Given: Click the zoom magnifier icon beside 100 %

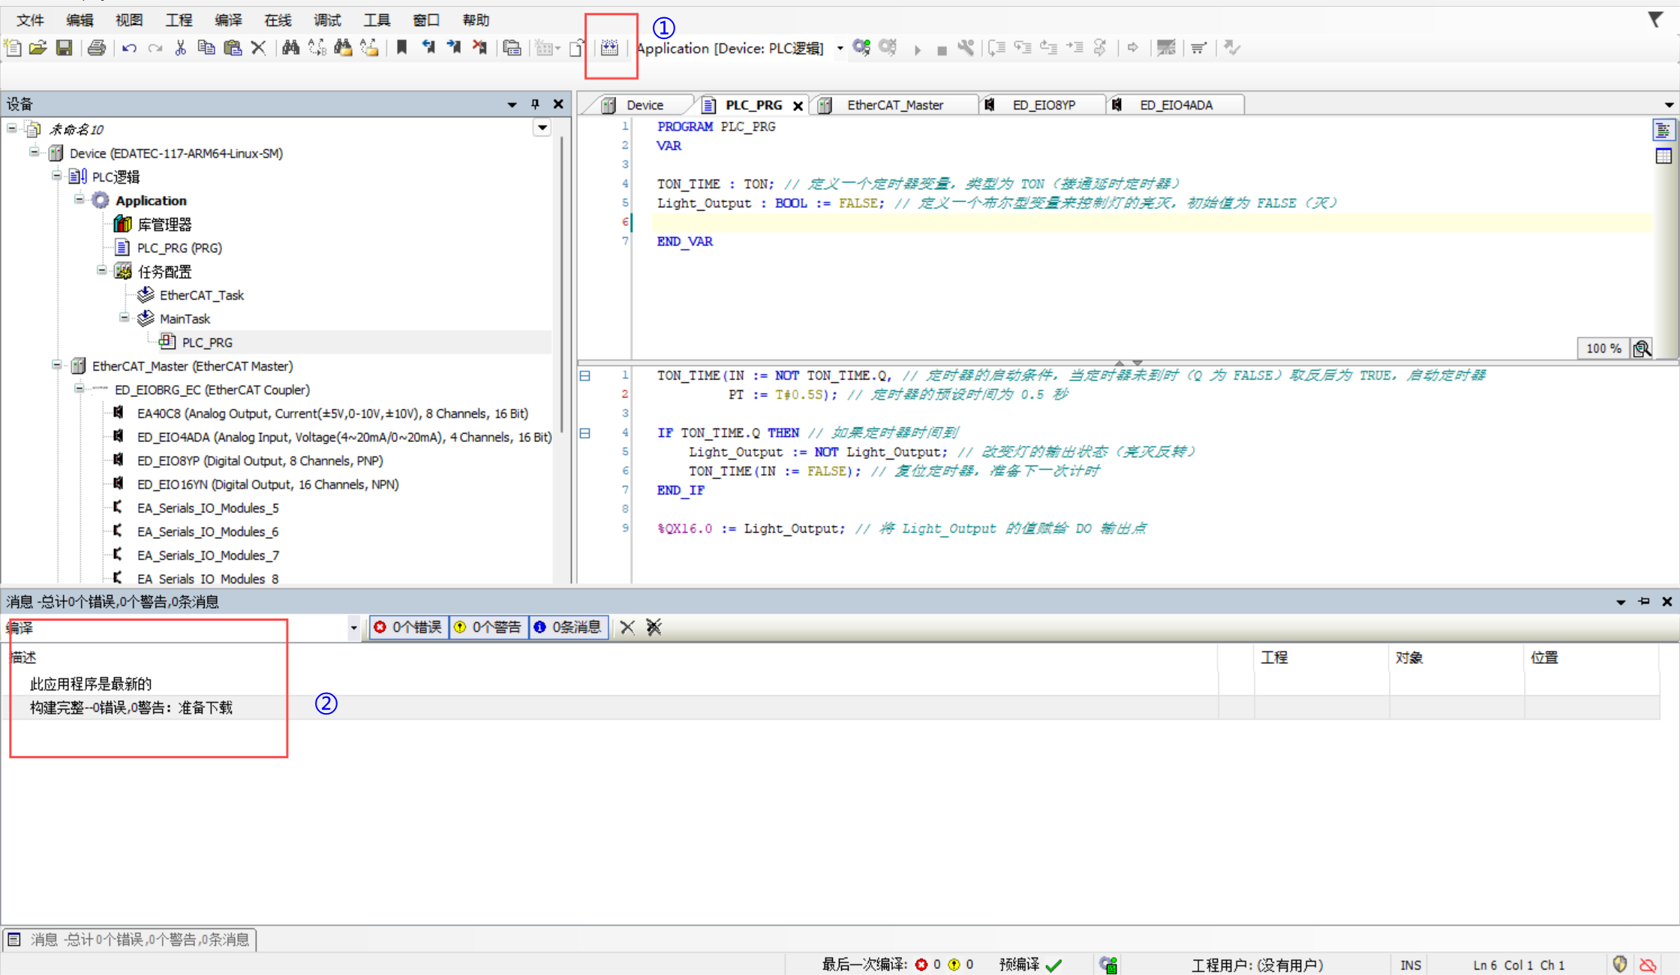Looking at the screenshot, I should coord(1642,348).
